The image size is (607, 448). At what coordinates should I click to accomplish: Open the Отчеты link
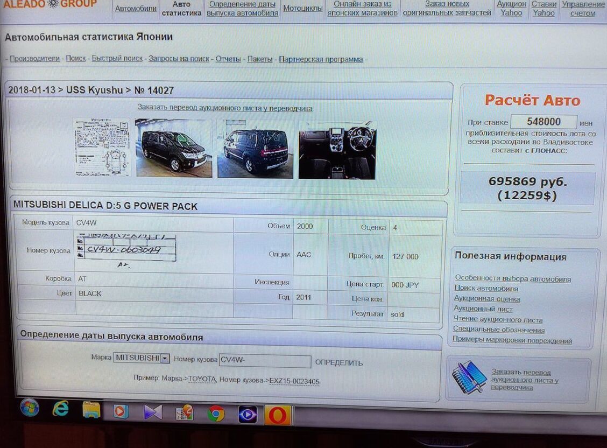coord(228,59)
